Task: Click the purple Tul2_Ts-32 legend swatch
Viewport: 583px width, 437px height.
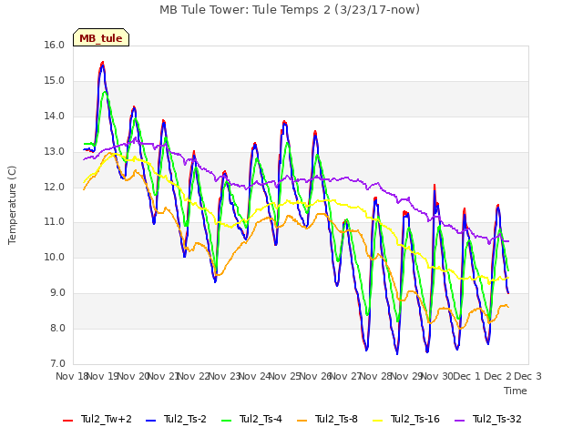Action: coord(459,421)
